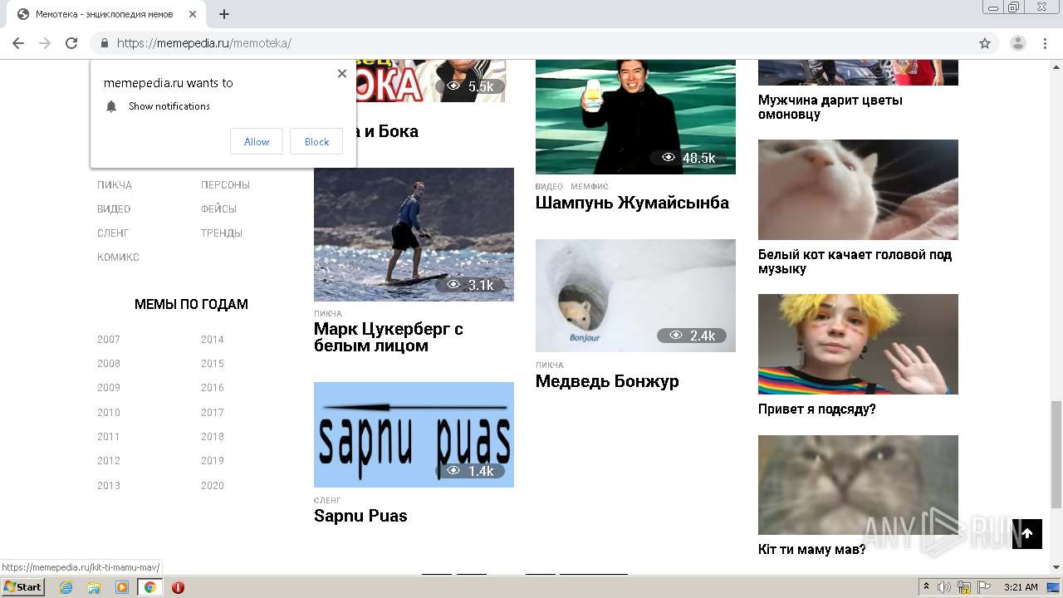Open the file explorer taskbar icon

[x=94, y=587]
